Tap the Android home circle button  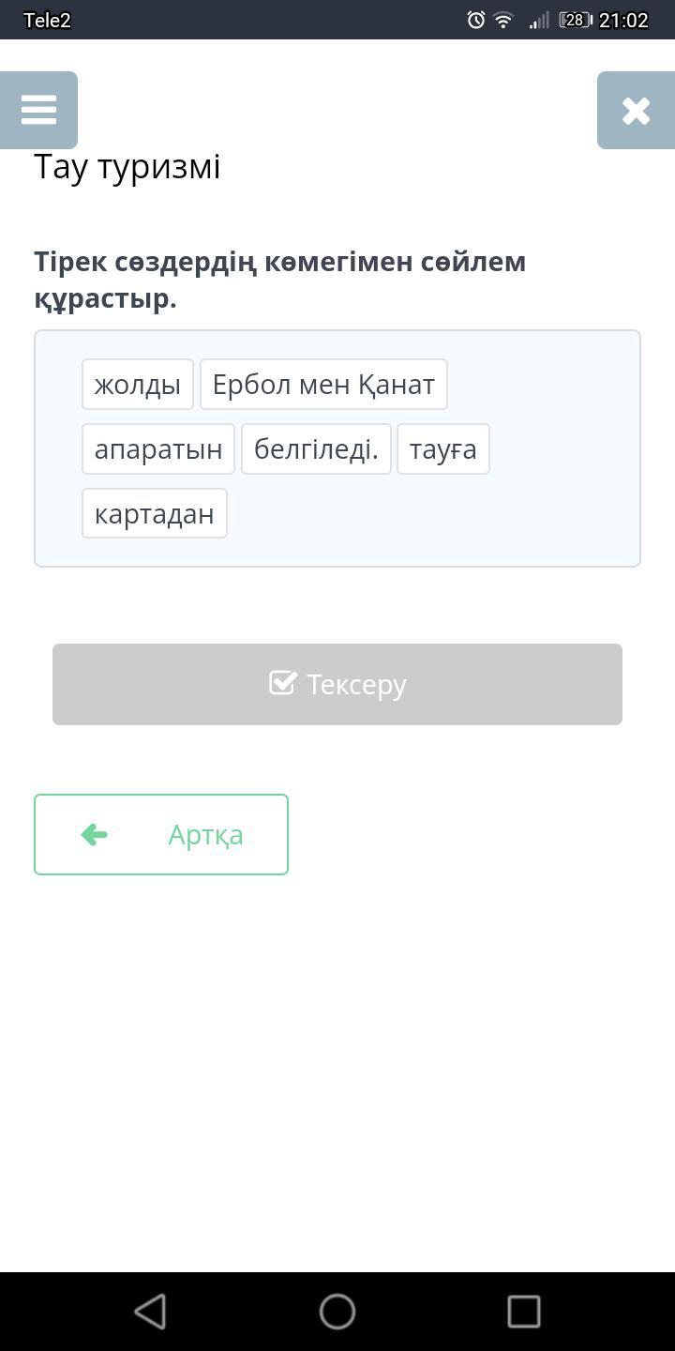click(x=337, y=1311)
